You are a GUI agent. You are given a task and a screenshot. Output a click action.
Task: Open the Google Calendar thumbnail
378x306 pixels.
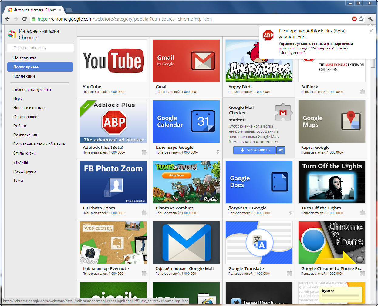tap(186, 121)
